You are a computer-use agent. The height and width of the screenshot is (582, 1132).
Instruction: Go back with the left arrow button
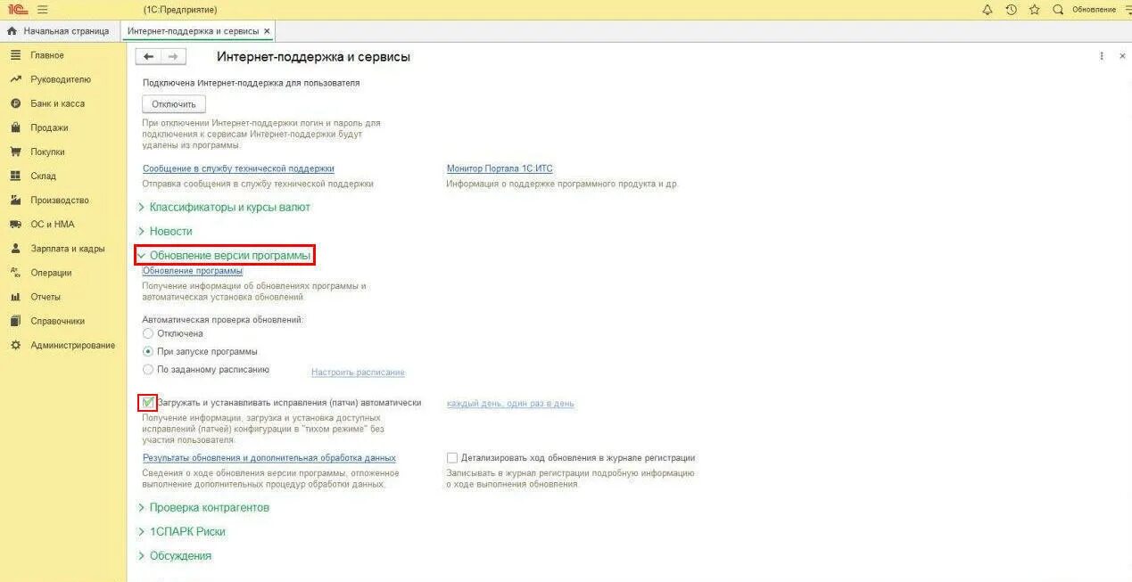coord(148,56)
